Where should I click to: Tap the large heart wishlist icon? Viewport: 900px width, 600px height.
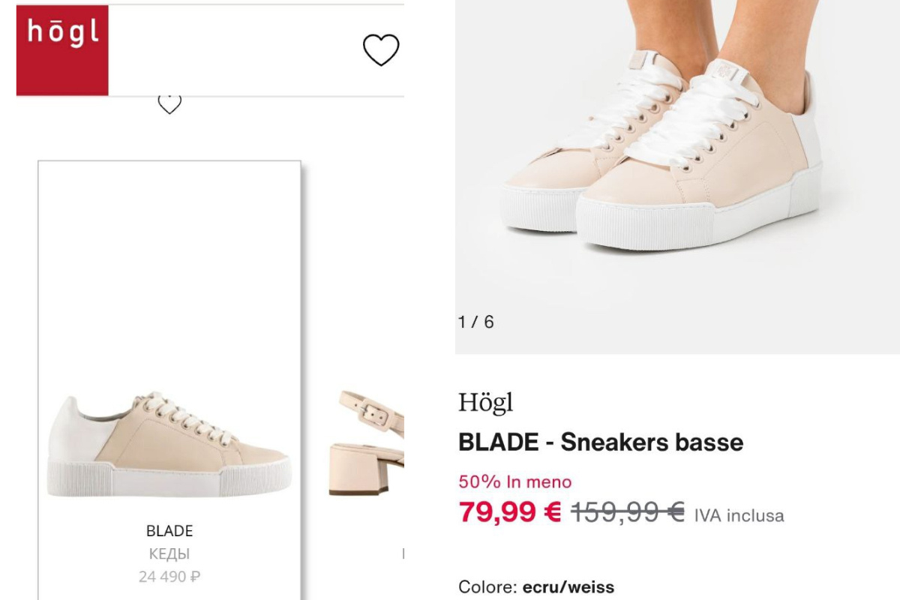[x=381, y=50]
